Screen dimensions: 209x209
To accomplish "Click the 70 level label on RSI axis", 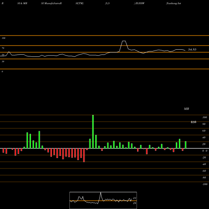I will point(3,48).
